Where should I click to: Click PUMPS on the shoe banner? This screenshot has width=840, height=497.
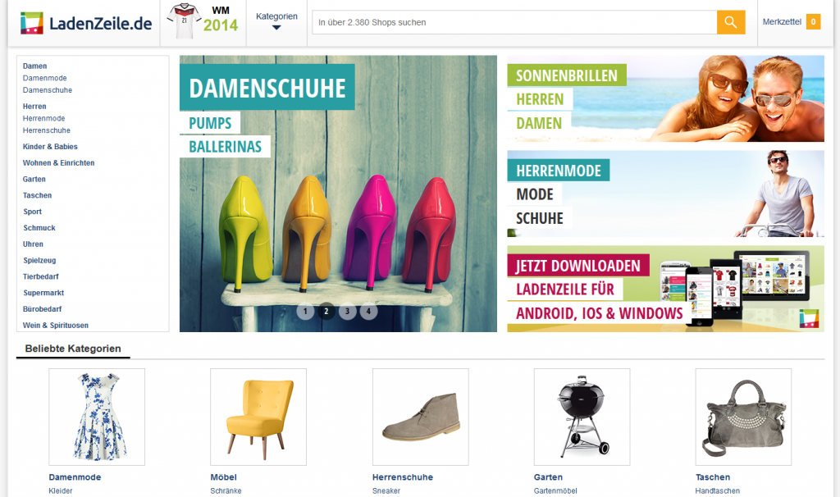[x=210, y=123]
